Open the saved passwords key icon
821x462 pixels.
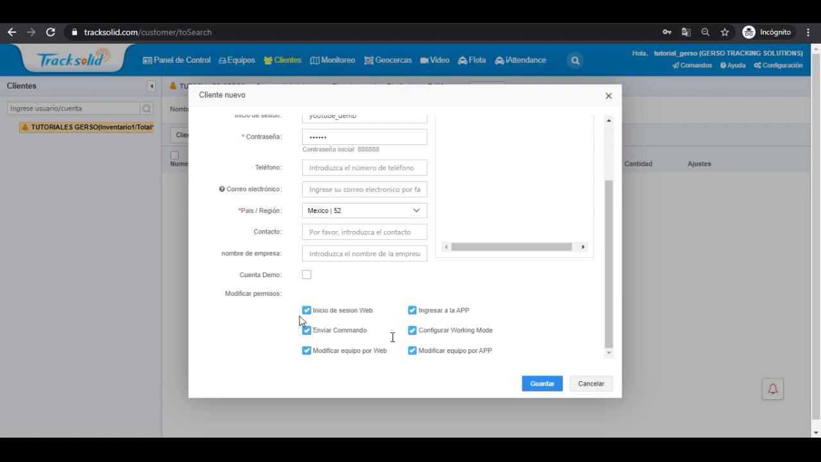tap(667, 32)
